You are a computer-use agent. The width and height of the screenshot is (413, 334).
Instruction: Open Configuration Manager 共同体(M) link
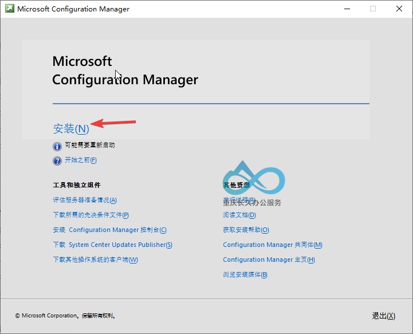click(x=273, y=245)
